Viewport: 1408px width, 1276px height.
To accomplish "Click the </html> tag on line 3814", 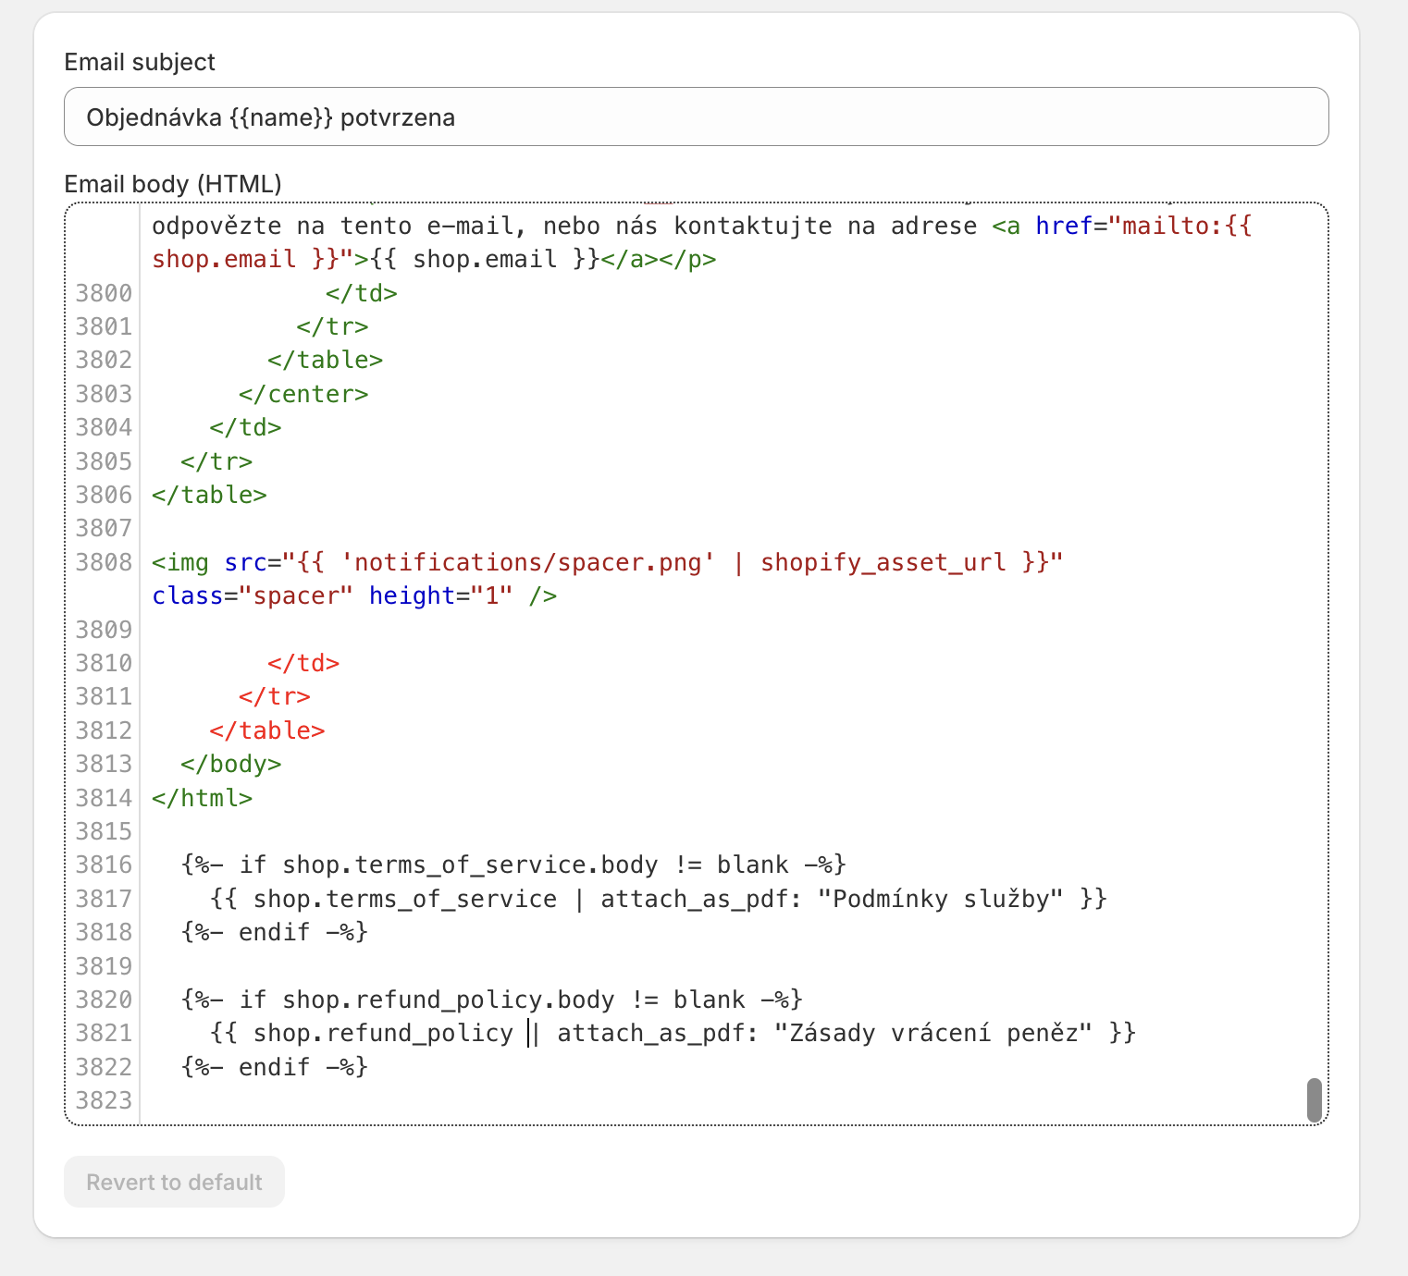I will coord(202,798).
